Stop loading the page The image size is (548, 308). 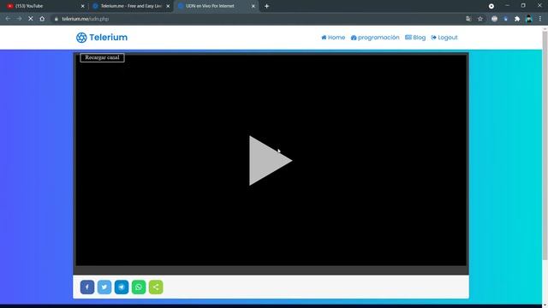31,19
